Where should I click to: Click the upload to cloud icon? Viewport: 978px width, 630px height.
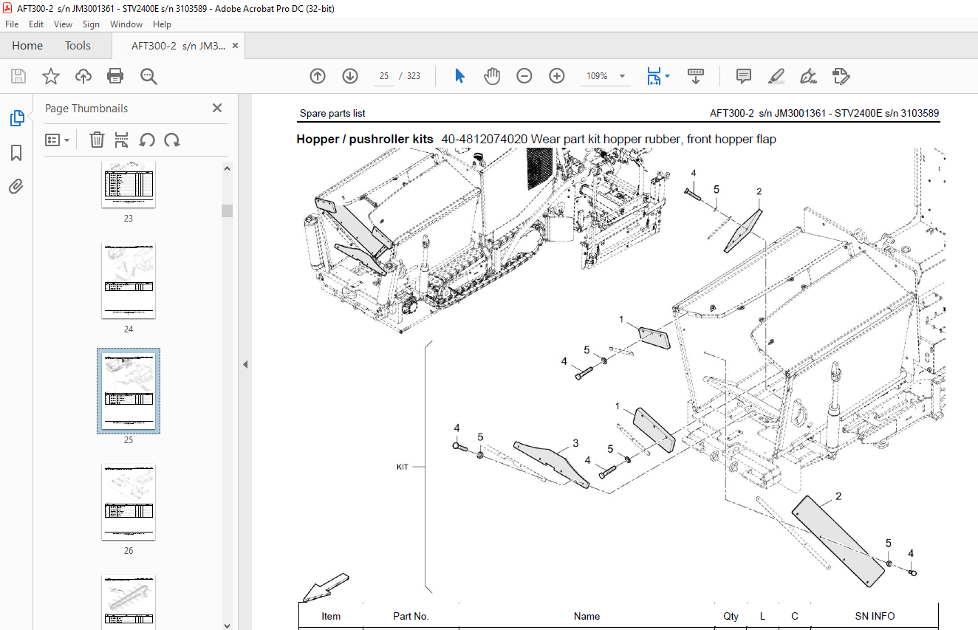(83, 76)
